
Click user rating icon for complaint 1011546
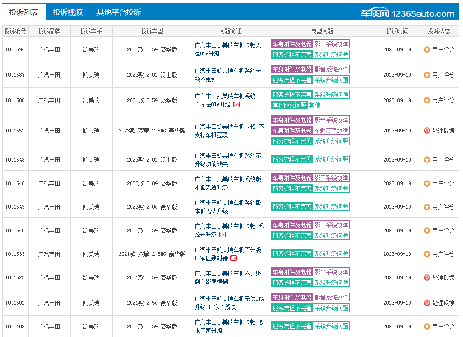427,183
